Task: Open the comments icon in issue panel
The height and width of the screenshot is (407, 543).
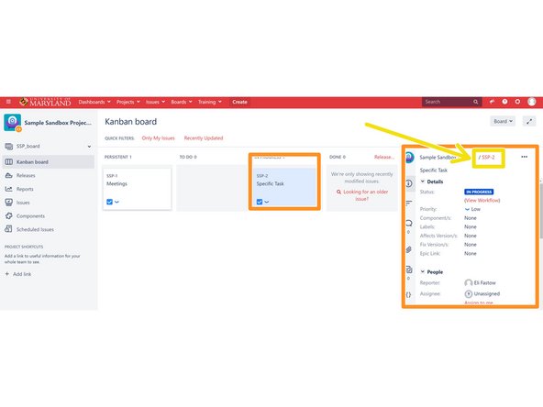Action: [x=409, y=223]
